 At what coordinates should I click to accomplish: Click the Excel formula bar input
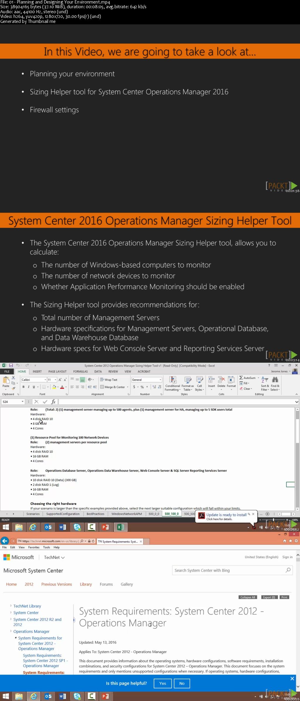177,402
